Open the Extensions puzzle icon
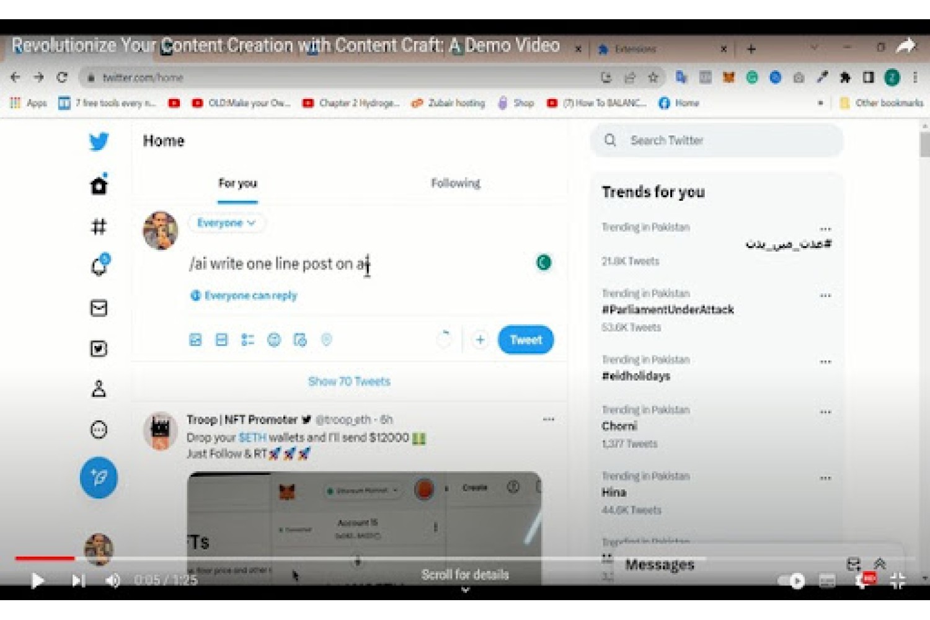This screenshot has height=620, width=930. (845, 77)
